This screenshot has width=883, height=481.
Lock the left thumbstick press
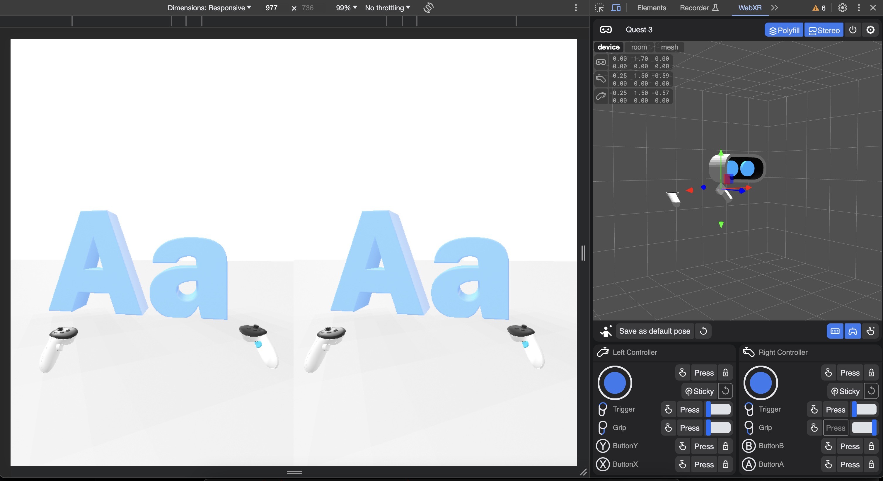(x=725, y=373)
